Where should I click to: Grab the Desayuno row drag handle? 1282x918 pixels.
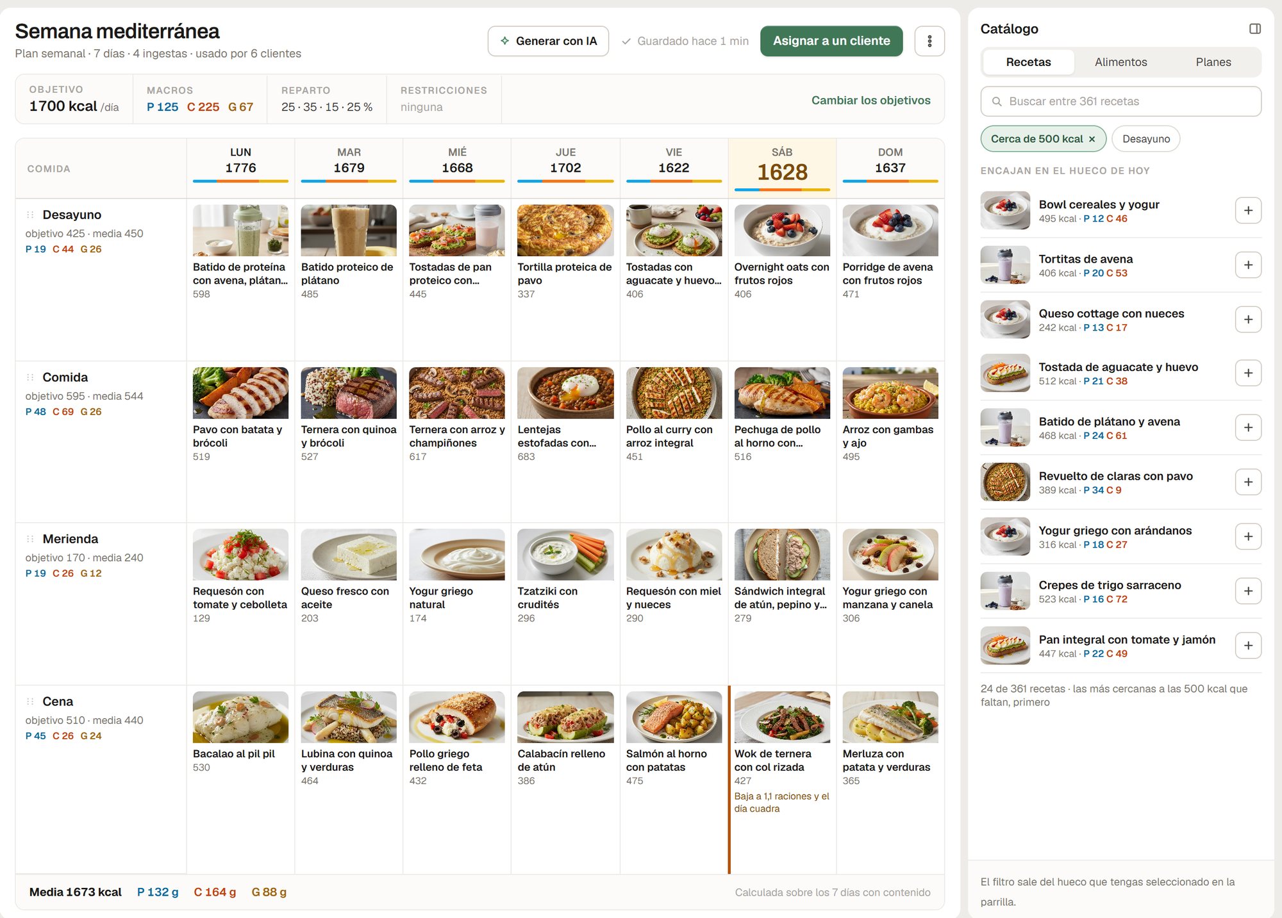point(30,215)
